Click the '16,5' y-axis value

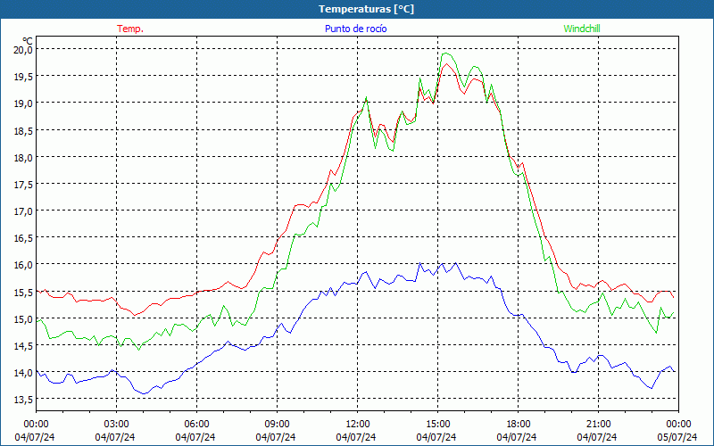[x=23, y=238]
